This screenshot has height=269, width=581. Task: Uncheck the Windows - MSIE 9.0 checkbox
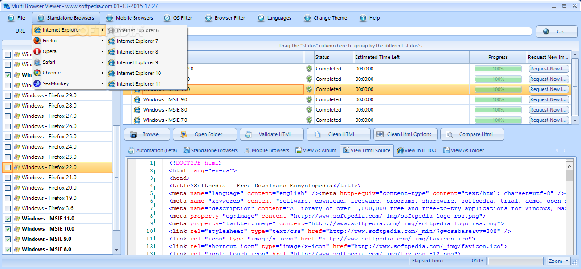(x=8, y=239)
